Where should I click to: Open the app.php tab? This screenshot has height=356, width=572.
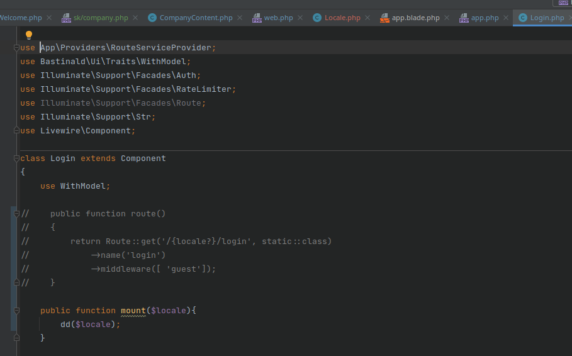click(485, 18)
